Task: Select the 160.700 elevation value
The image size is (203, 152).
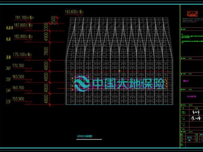Action: click(18, 88)
